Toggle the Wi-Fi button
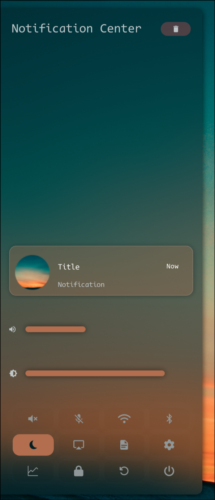This screenshot has width=215, height=500. pos(124,419)
